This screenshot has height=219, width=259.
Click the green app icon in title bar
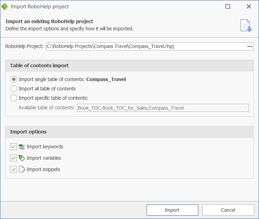(5, 7)
